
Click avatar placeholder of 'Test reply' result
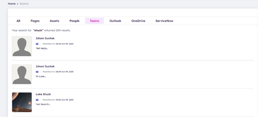[22, 46]
